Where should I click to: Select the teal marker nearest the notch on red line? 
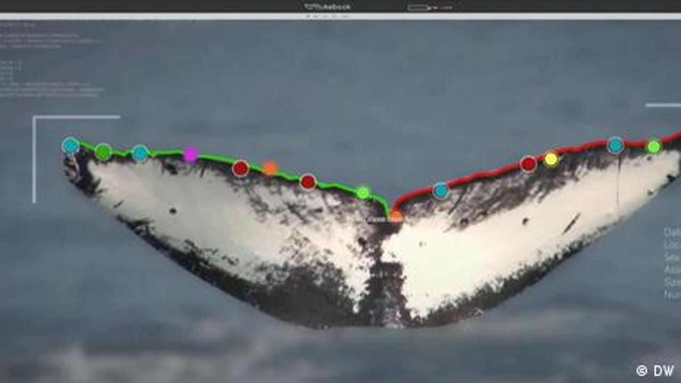point(441,191)
